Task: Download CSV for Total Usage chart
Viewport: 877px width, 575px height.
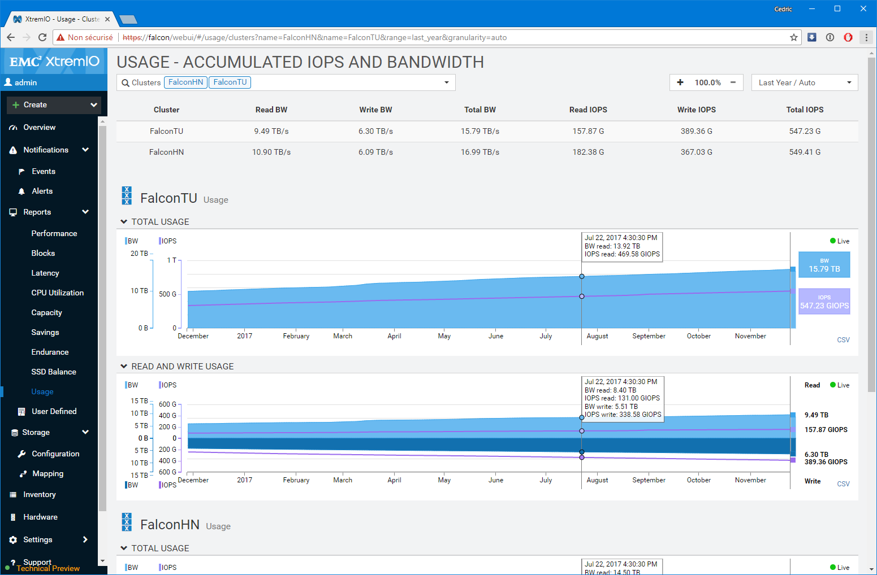Action: pos(843,340)
